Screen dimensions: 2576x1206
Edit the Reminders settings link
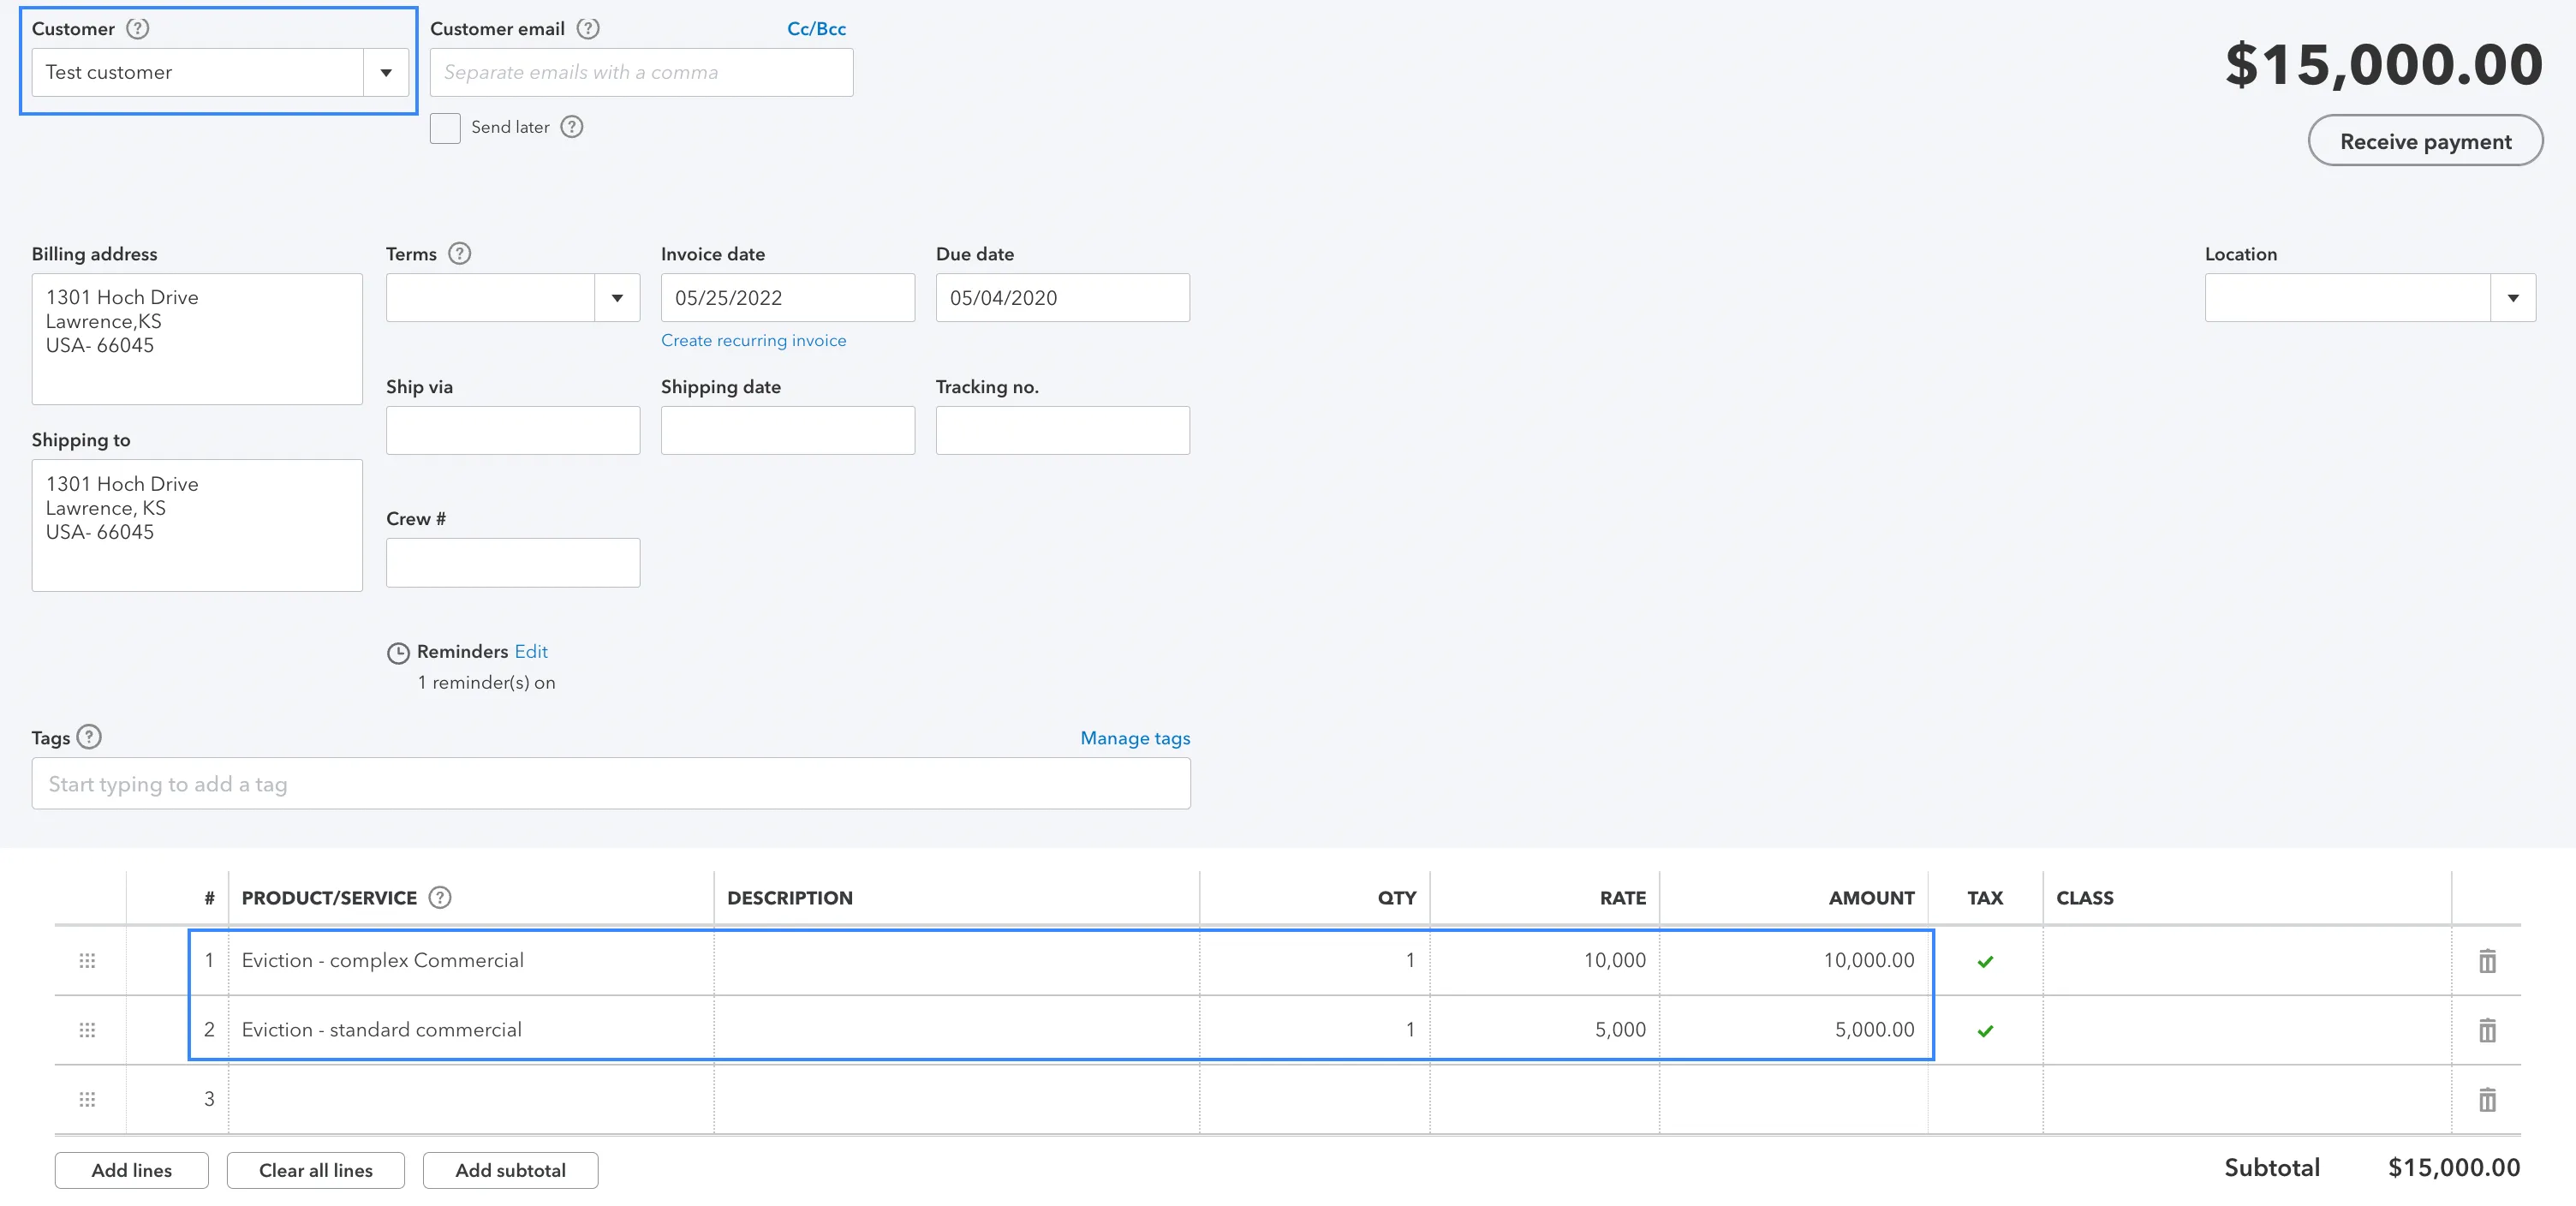tap(531, 651)
